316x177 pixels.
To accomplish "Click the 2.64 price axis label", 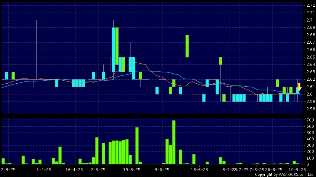I will pyautogui.click(x=310, y=64).
